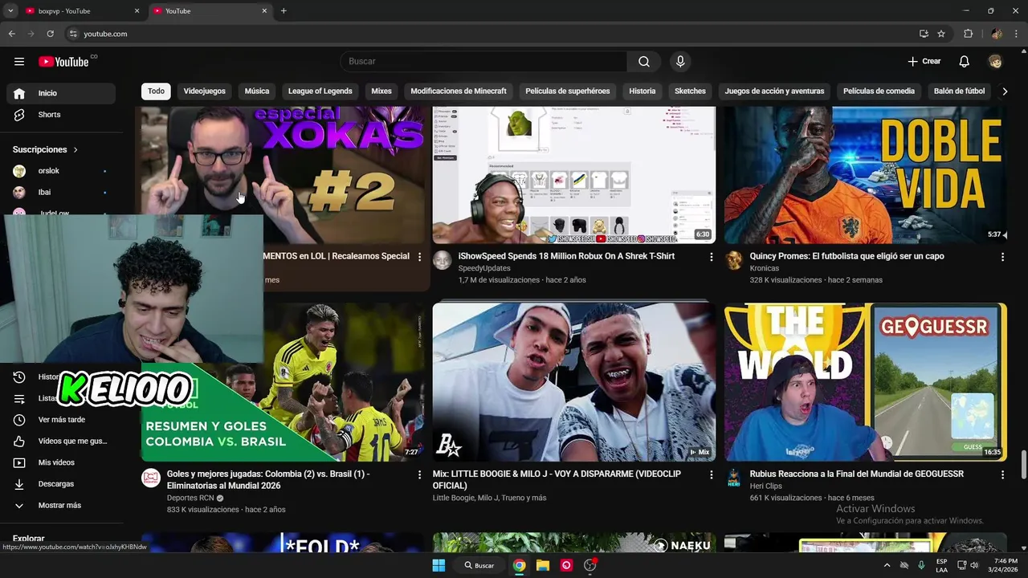Open Kronicas channel avatar

tap(733, 260)
